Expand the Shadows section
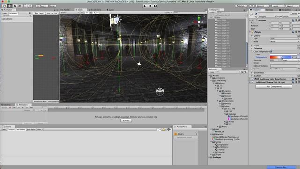The width and height of the screenshot is (300, 169). pos(252,76)
